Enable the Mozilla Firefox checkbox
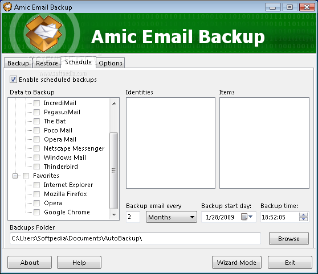318x274 pixels. tap(36, 194)
